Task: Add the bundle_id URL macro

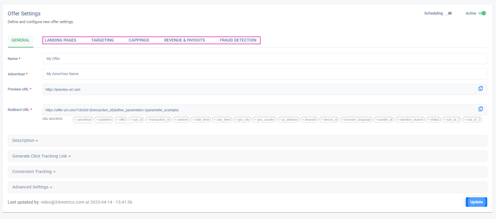Action: (384, 120)
